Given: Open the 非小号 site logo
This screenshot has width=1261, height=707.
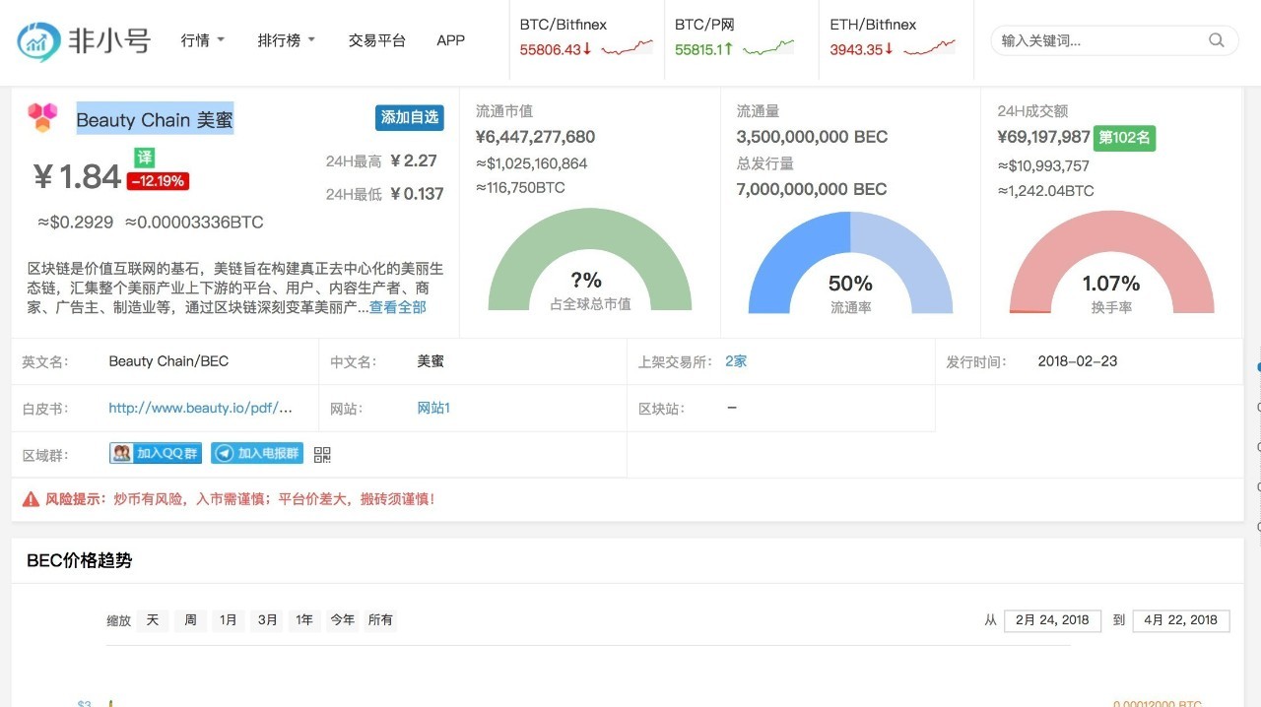Looking at the screenshot, I should click(x=84, y=40).
